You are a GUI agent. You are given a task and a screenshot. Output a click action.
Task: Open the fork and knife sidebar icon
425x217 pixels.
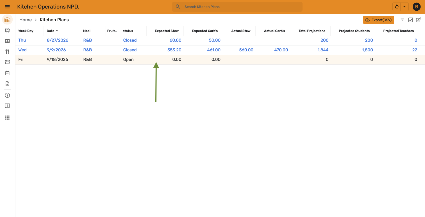tap(7, 52)
